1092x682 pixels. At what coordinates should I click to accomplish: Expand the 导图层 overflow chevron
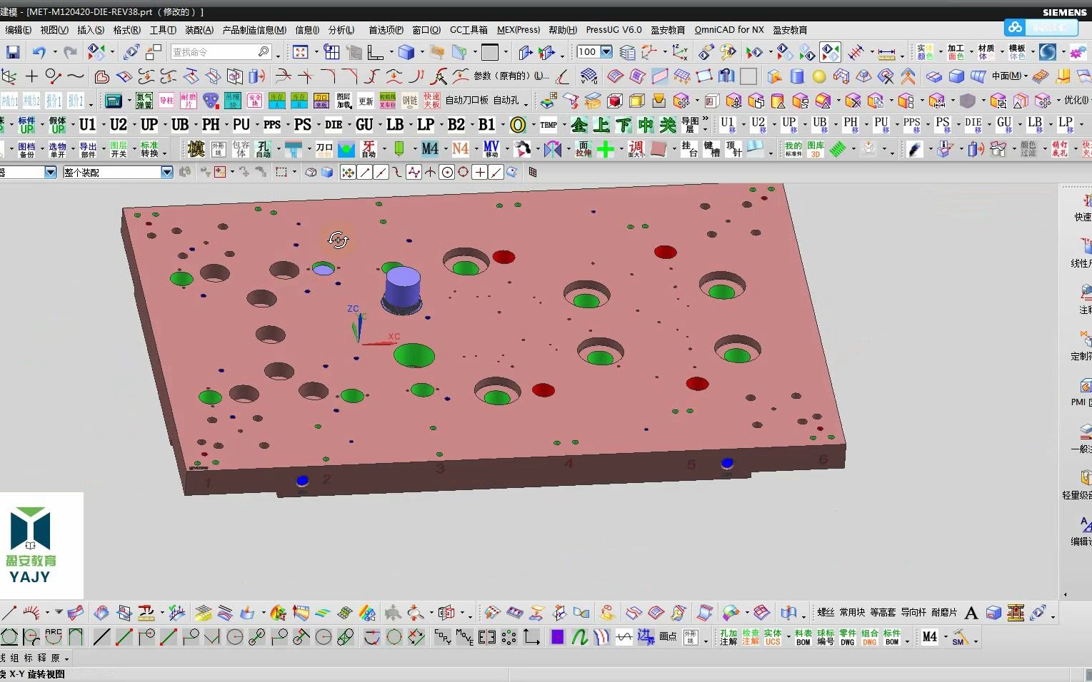click(x=706, y=119)
